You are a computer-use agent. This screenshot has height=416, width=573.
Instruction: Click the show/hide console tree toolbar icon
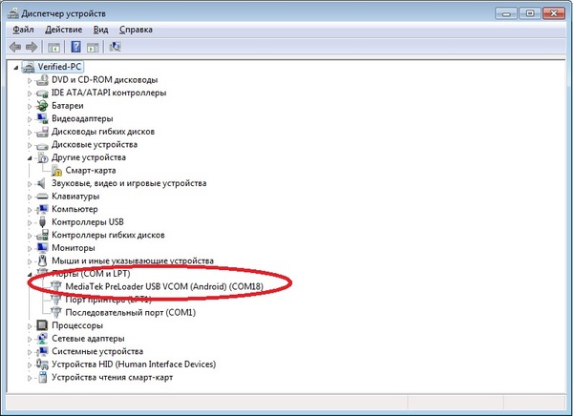tap(54, 46)
